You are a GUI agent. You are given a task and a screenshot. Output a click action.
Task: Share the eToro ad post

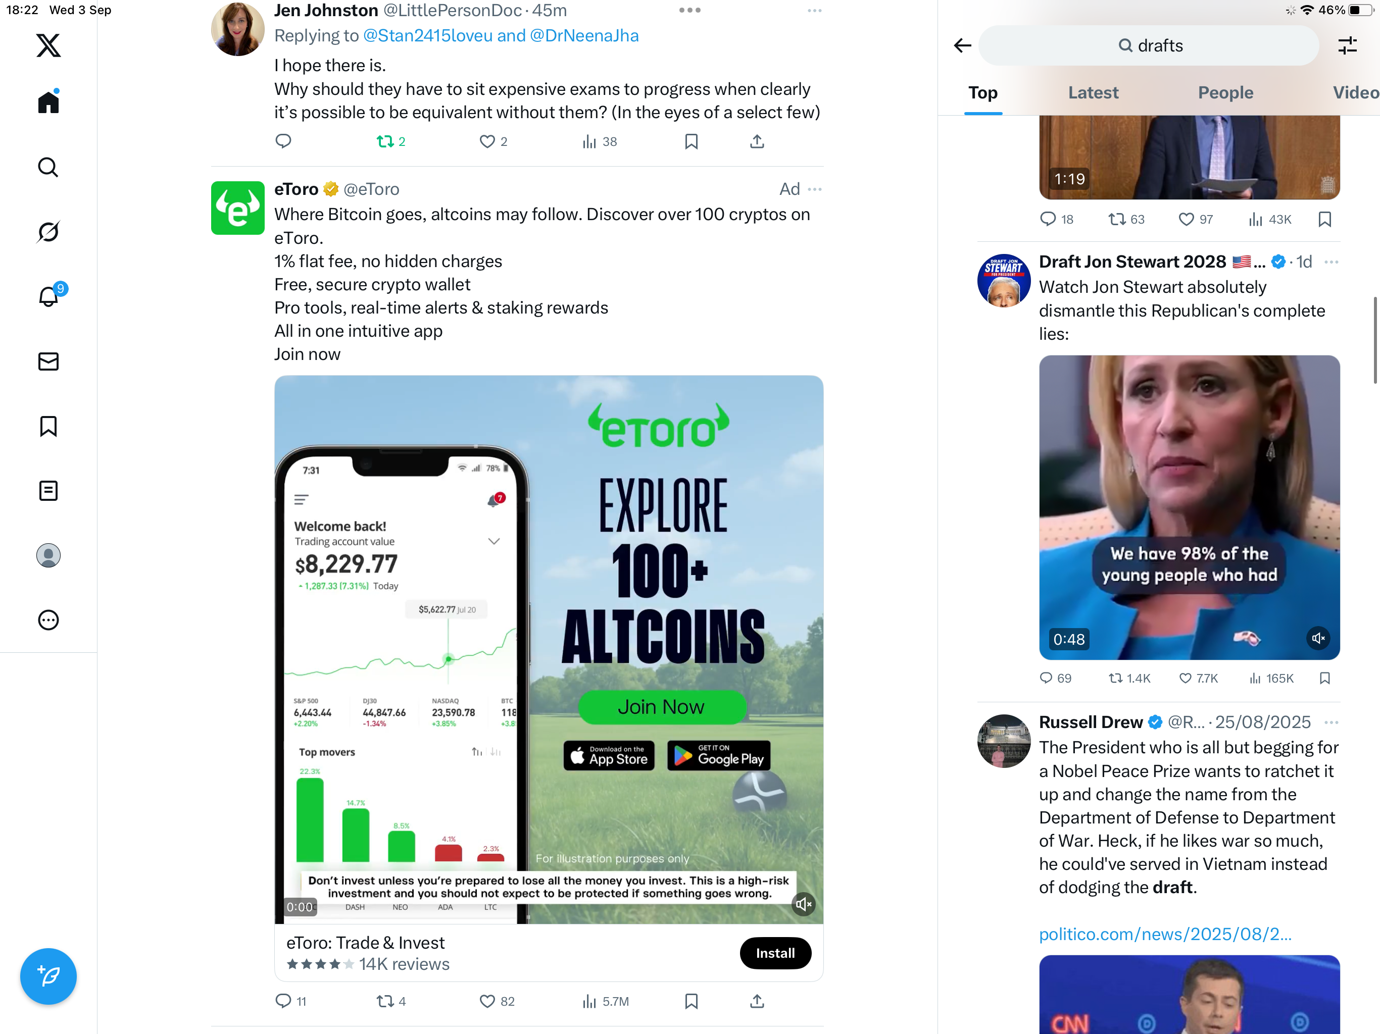point(757,1001)
